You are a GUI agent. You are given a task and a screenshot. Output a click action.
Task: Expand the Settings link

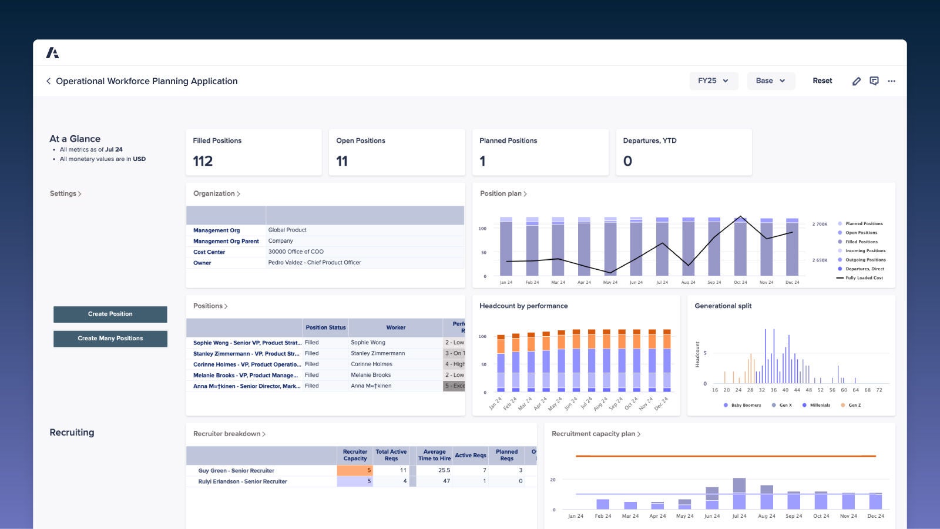pyautogui.click(x=65, y=193)
